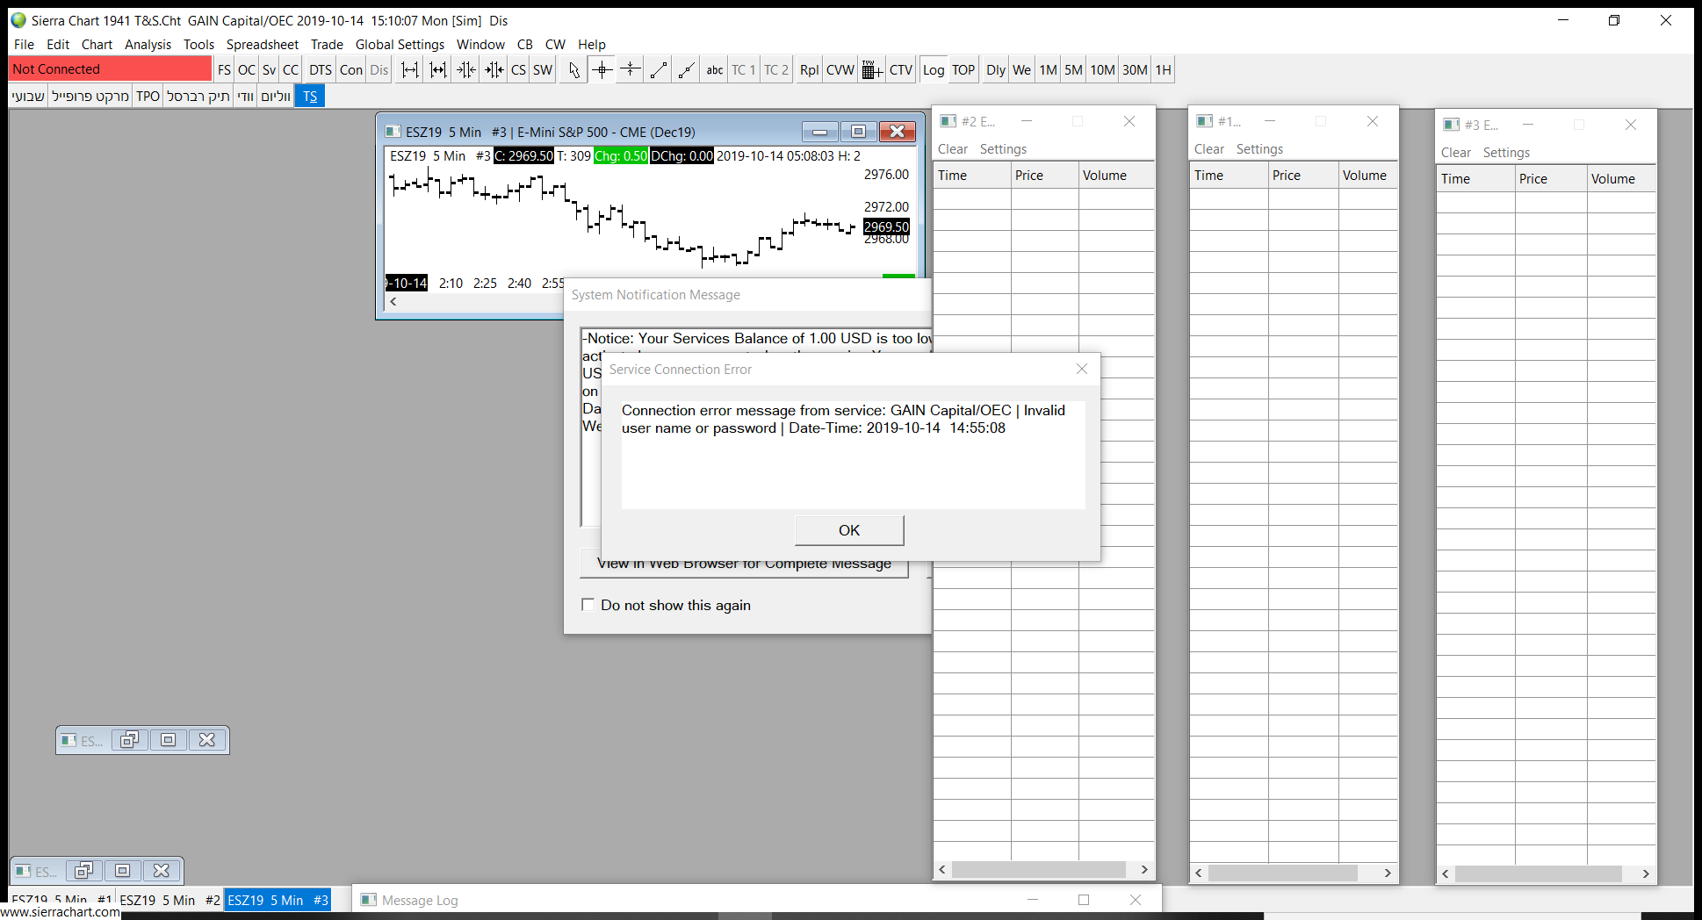Open Settings in the #2 time and sales window
The height and width of the screenshot is (920, 1702).
1003,149
